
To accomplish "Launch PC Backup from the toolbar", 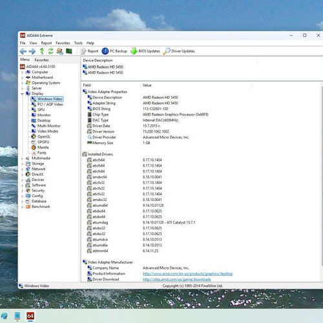I will [x=114, y=51].
